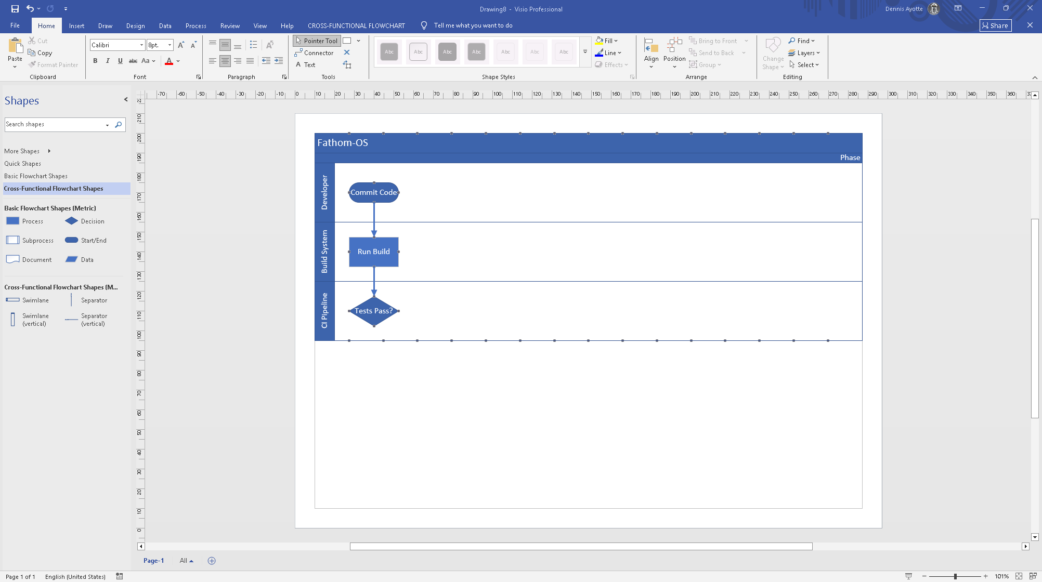Click the Copy icon
Screen dimensions: 1042x582
tap(32, 52)
